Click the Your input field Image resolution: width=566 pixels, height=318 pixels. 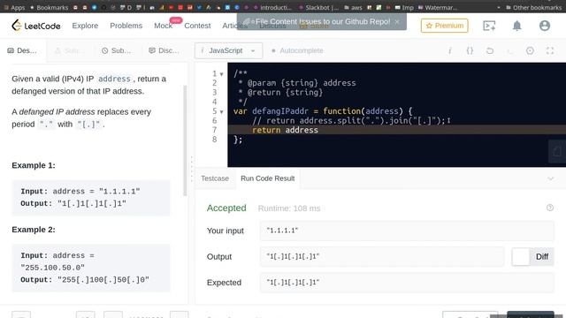(407, 231)
